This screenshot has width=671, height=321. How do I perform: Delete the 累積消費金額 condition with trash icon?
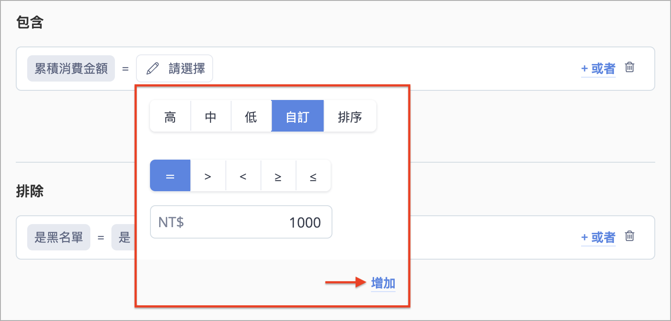pyautogui.click(x=629, y=68)
